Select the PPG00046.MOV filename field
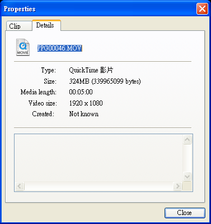Viewport: 211px width, 224px height. click(59, 48)
